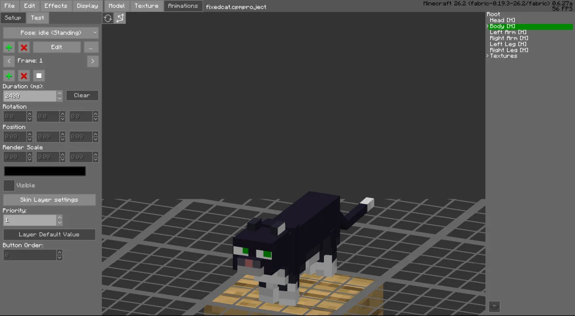The width and height of the screenshot is (575, 316).
Task: Switch to the Test sub-tab
Action: [37, 18]
